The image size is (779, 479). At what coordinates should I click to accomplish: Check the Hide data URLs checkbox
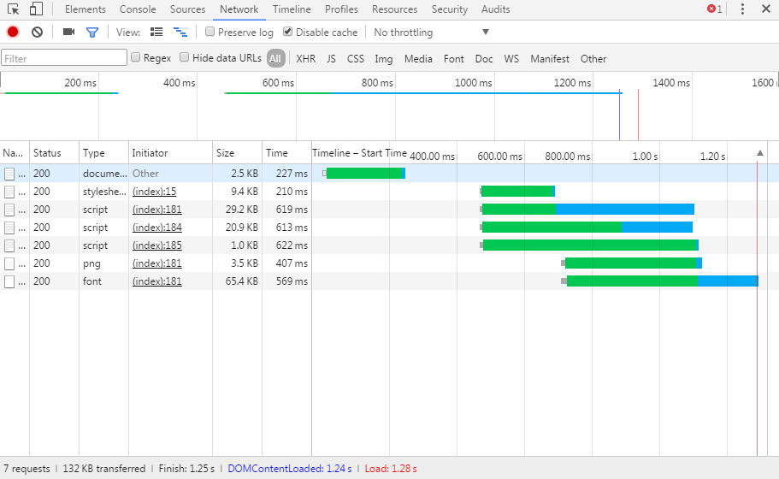point(185,57)
